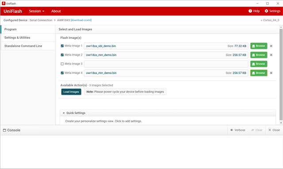The width and height of the screenshot is (283, 169).
Task: Click the AWR1843 device name
Action: point(63,20)
